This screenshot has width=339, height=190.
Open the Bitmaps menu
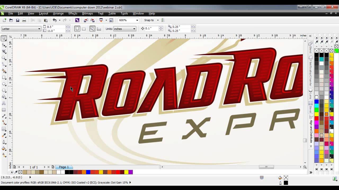point(87,13)
